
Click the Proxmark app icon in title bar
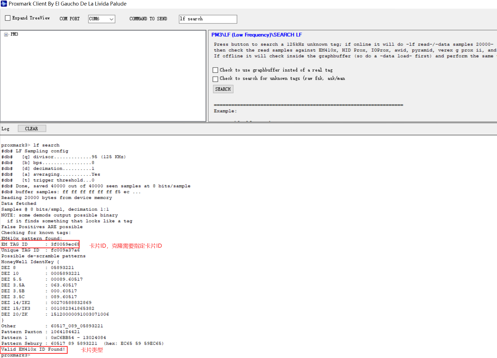click(x=4, y=4)
